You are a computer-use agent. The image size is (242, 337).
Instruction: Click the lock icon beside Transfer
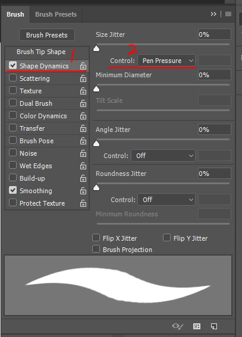[83, 128]
